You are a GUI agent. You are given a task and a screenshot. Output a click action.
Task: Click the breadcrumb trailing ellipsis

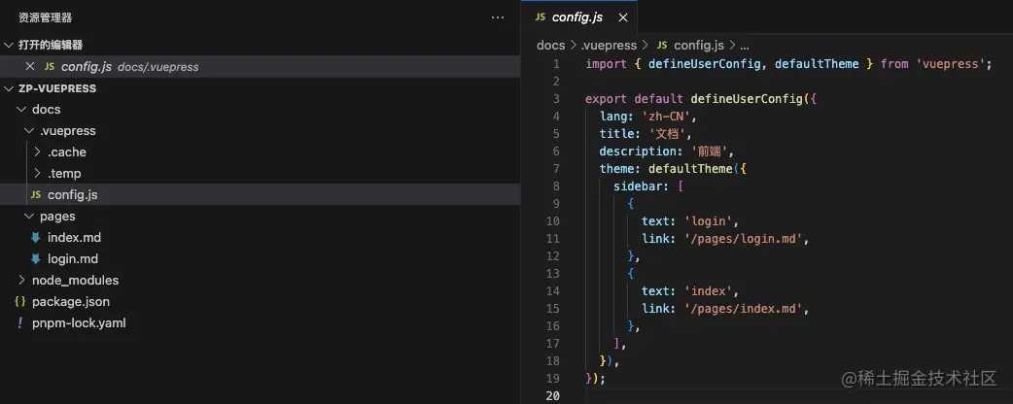pyautogui.click(x=745, y=46)
